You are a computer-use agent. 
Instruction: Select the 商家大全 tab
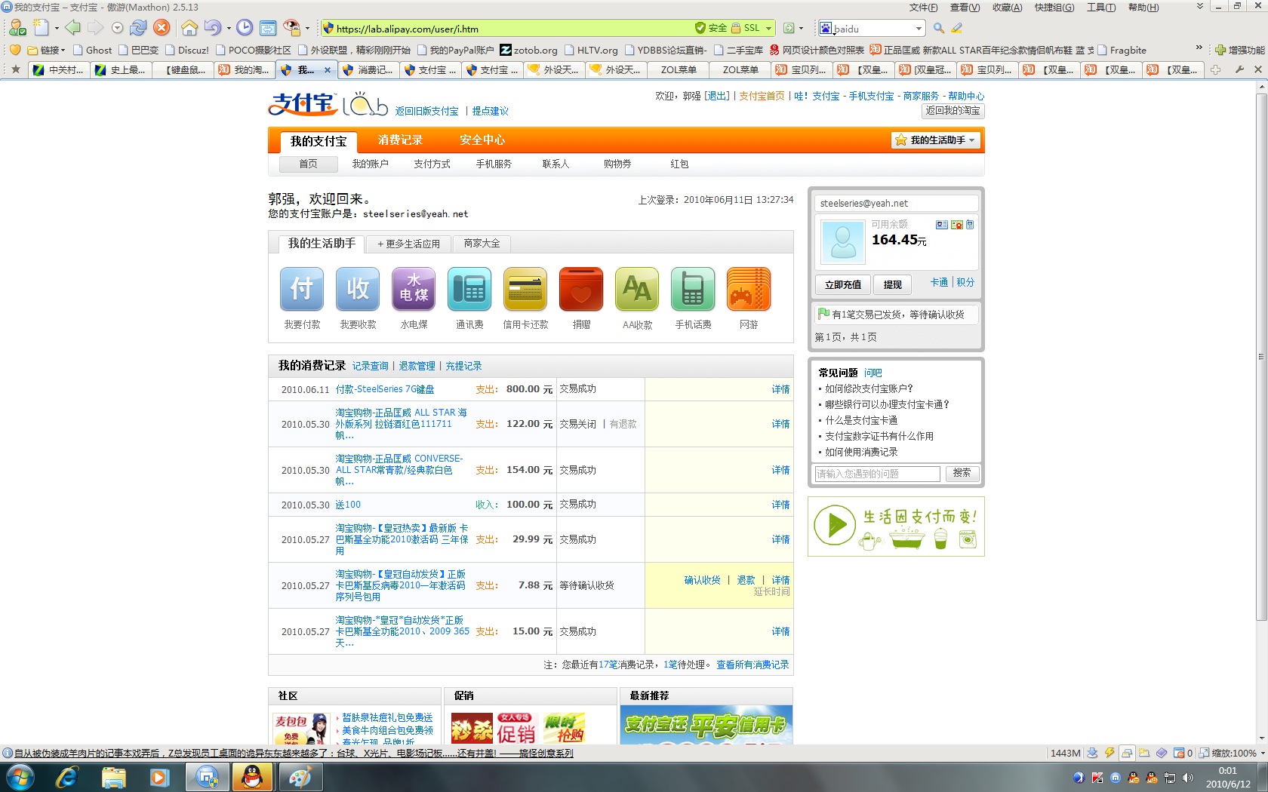(x=482, y=244)
